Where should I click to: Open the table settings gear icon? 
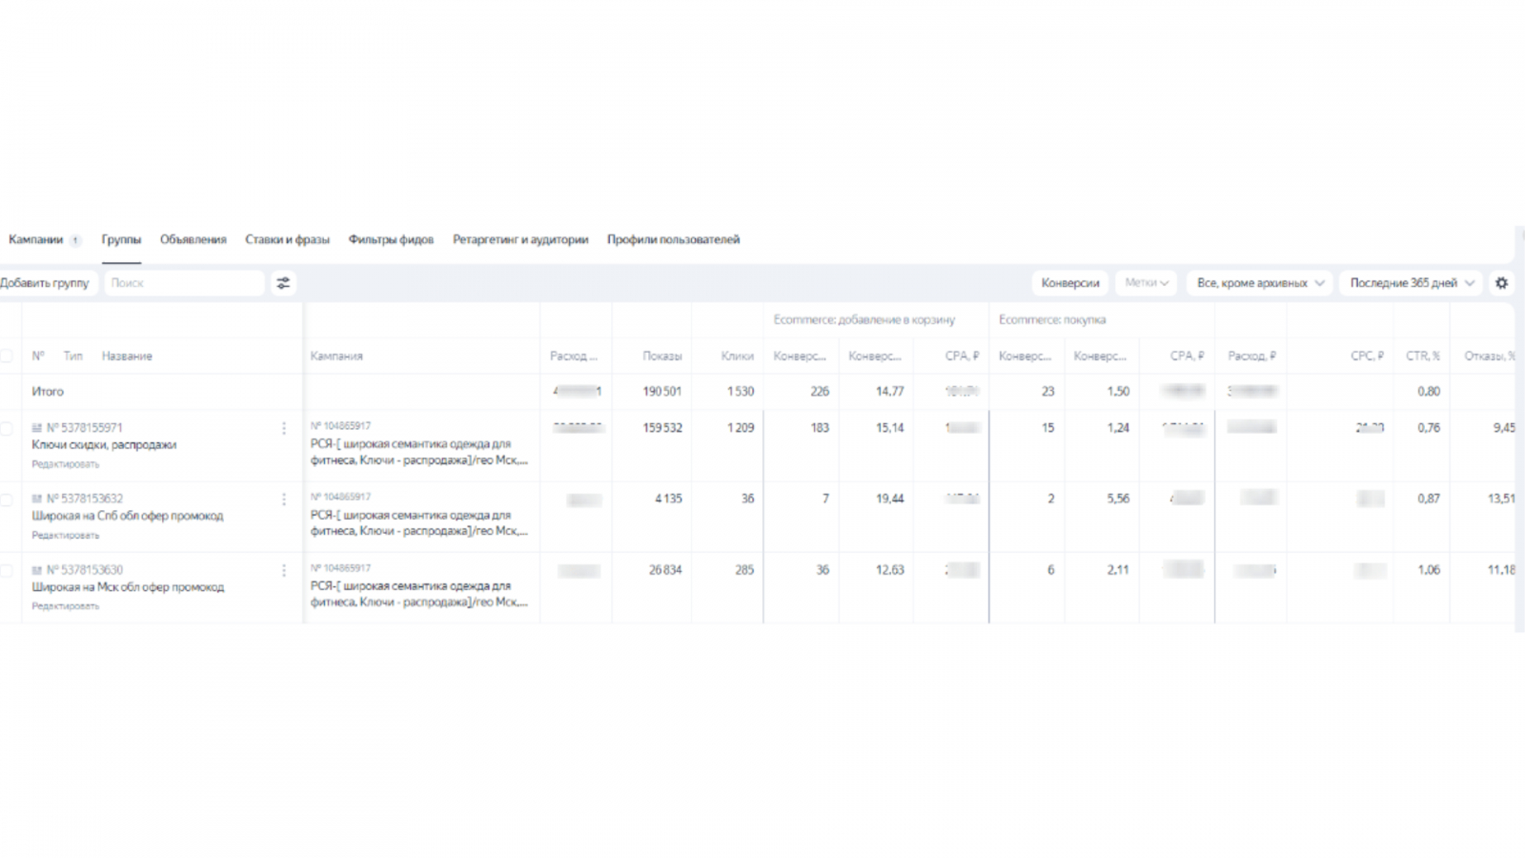[1501, 283]
